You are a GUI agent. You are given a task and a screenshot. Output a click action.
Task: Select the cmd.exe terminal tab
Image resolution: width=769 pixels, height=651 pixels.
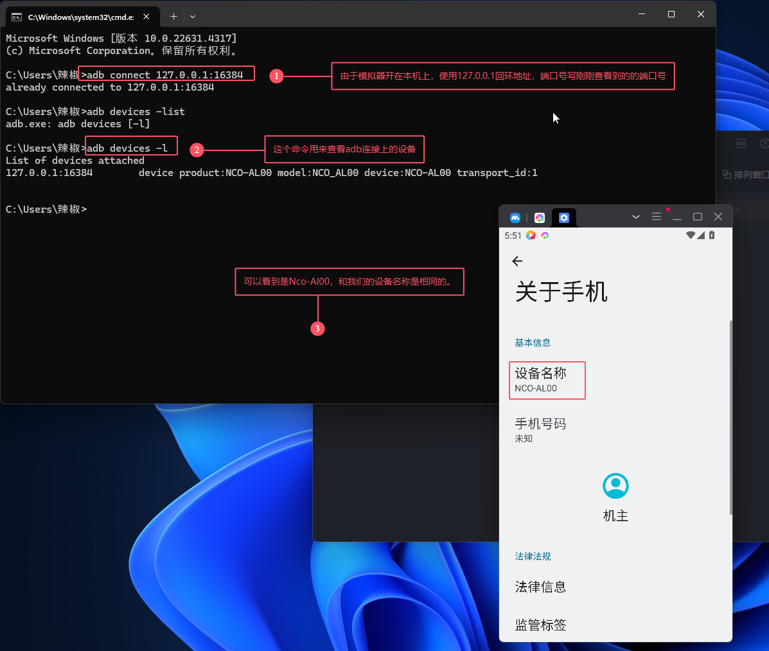pos(82,17)
